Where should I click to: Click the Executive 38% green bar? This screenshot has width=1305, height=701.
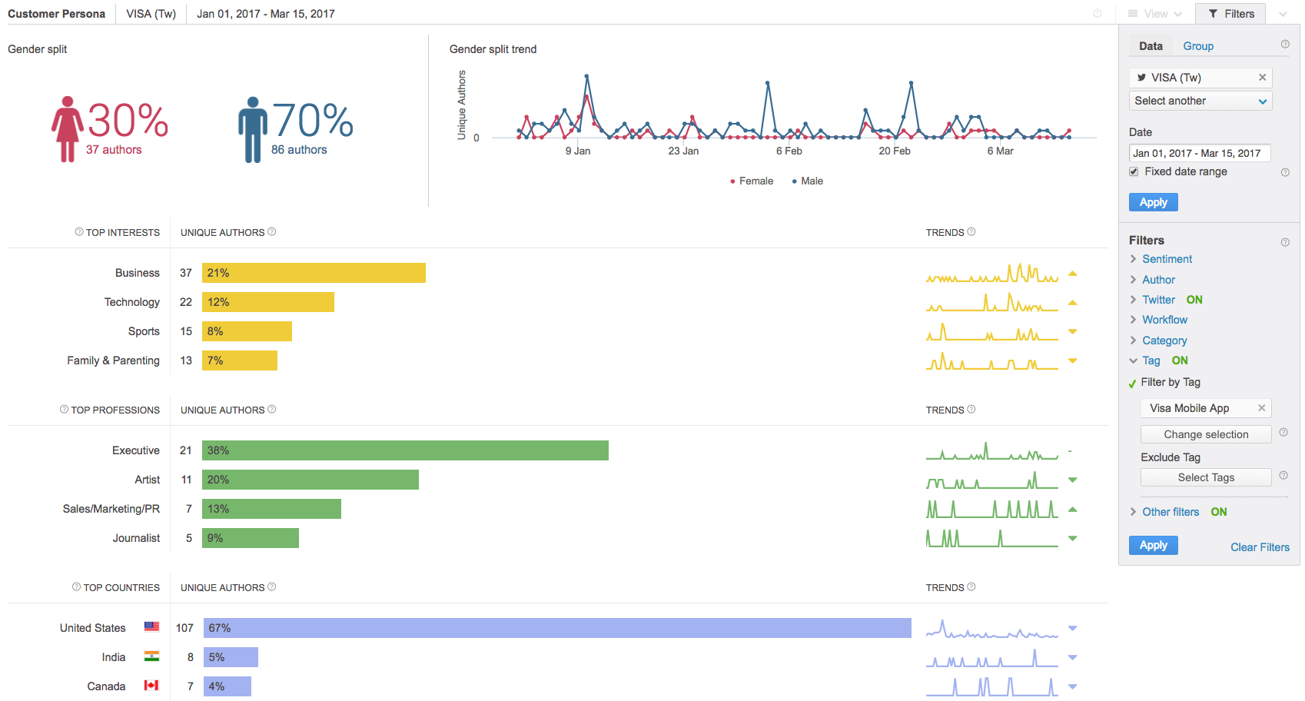click(405, 450)
